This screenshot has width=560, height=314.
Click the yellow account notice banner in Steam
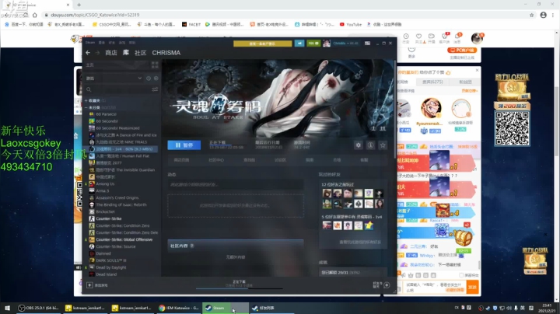click(263, 44)
